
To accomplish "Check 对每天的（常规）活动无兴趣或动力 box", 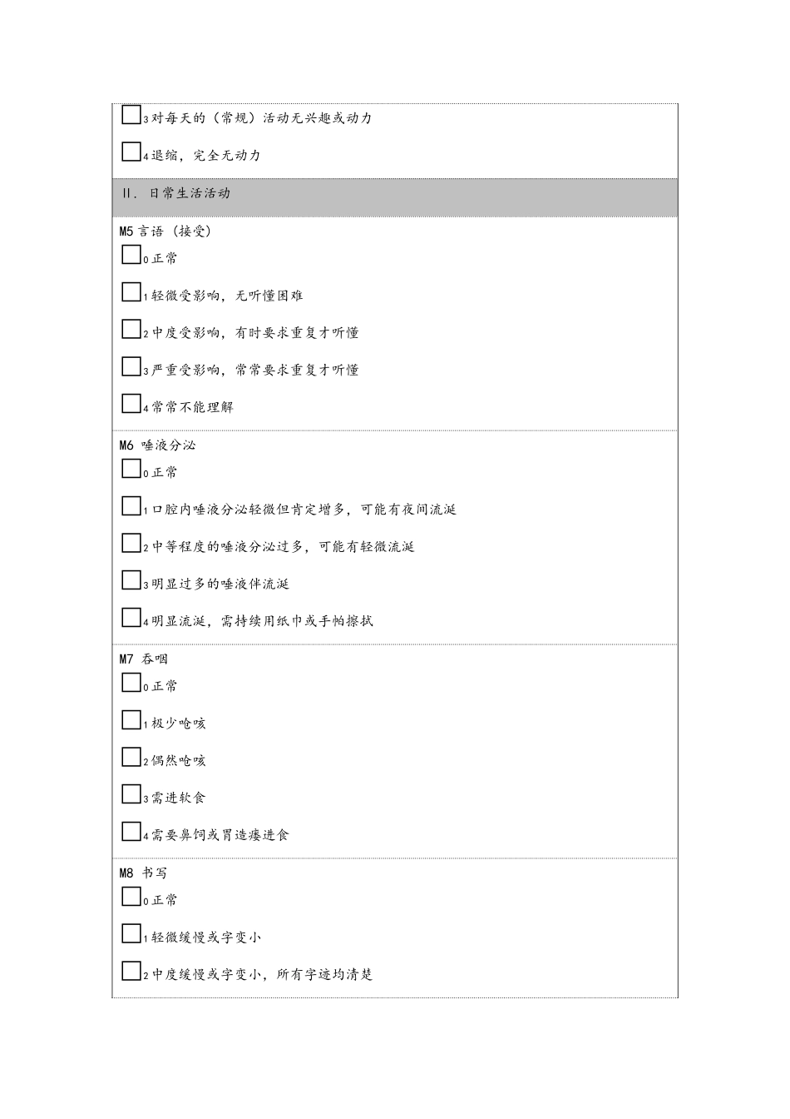I will coord(131,115).
